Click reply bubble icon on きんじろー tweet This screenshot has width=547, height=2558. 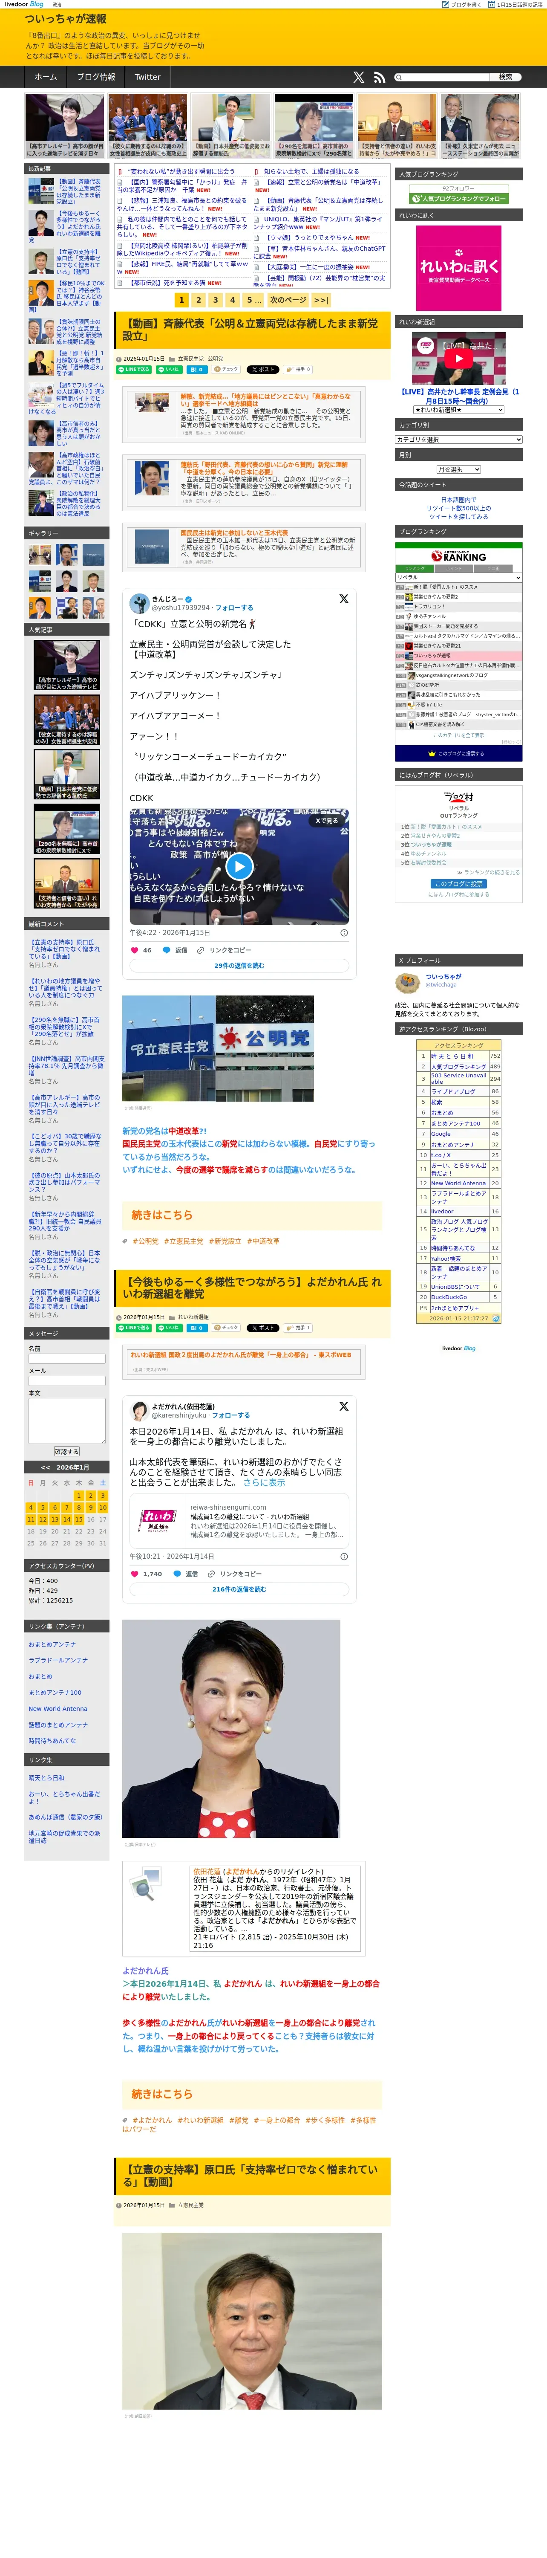coord(166,950)
